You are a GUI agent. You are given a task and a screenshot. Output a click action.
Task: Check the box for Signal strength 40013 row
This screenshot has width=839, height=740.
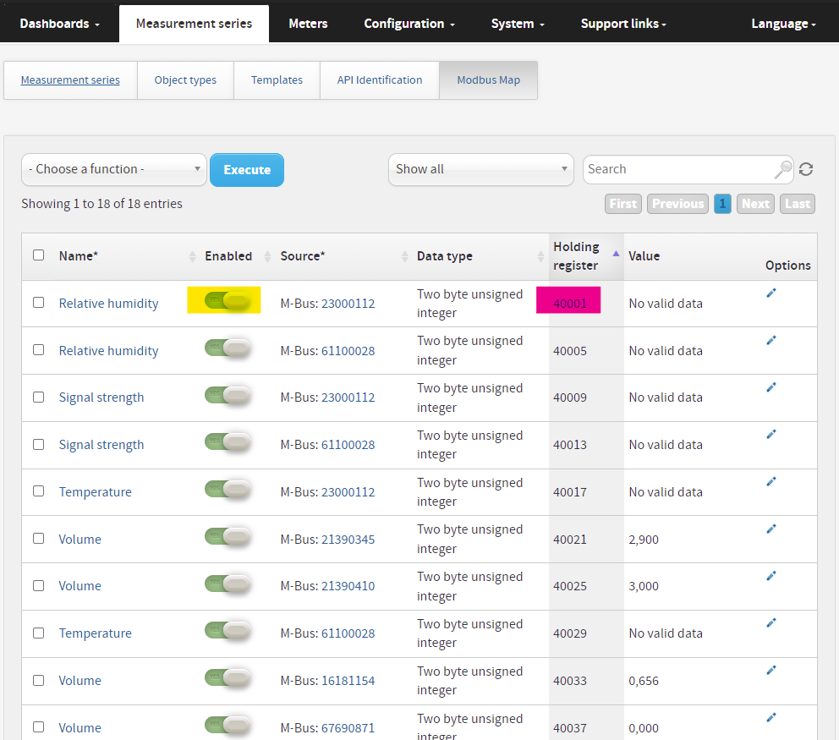39,445
